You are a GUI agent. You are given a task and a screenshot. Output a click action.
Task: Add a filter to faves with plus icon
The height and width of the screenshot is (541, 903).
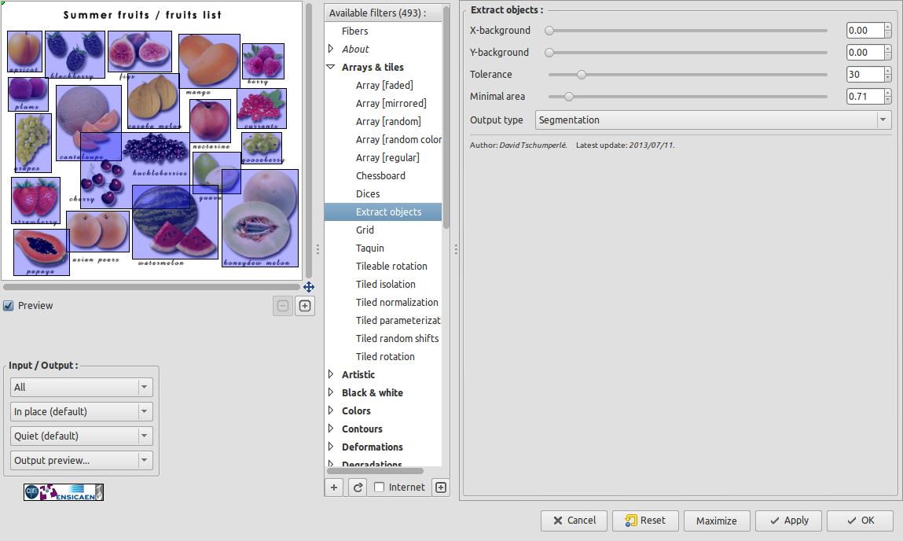(x=334, y=488)
